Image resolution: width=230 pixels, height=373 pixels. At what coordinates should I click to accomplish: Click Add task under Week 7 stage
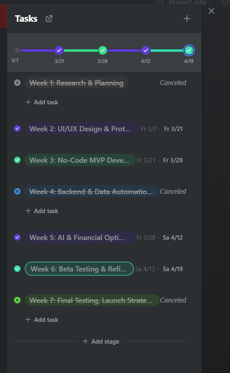tap(42, 320)
